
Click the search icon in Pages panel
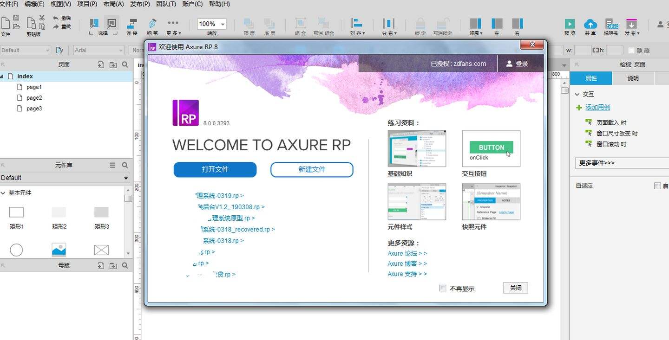(125, 65)
